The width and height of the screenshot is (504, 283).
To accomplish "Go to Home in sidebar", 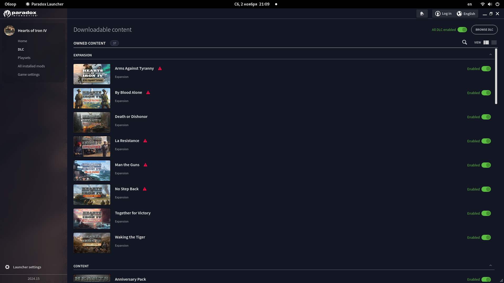I will (x=22, y=41).
